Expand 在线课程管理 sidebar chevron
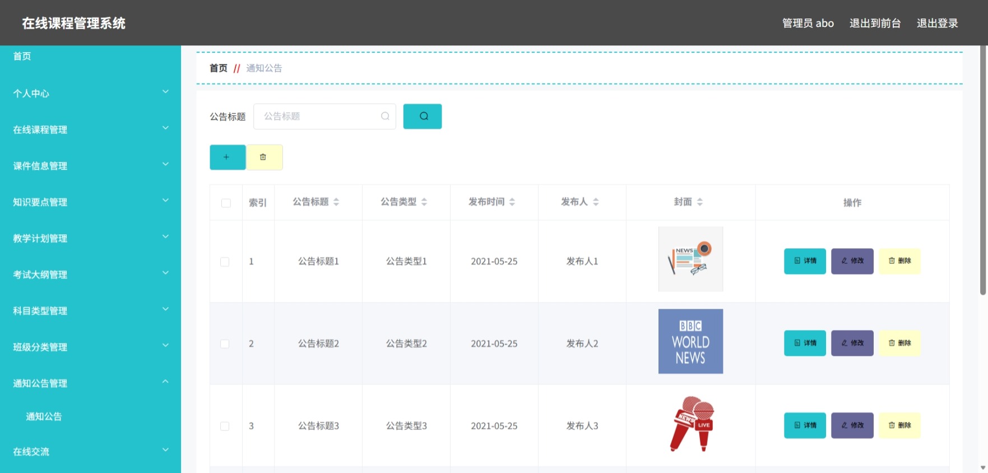 tap(165, 128)
